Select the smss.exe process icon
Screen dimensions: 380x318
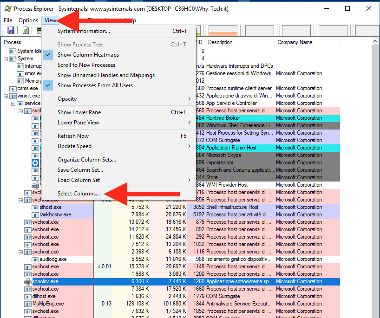pos(20,74)
